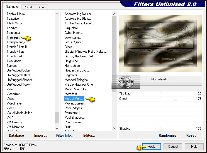Select UnPlugged Shapes category
This screenshot has width=207, height=153.
pos(20,80)
